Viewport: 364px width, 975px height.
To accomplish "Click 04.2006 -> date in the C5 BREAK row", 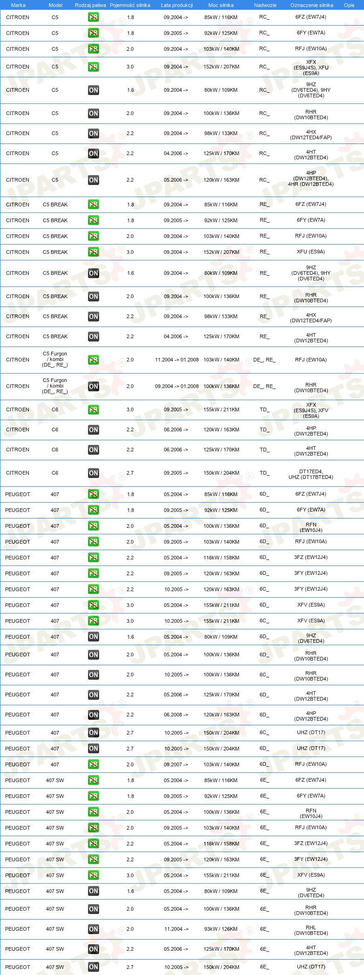I will (176, 336).
